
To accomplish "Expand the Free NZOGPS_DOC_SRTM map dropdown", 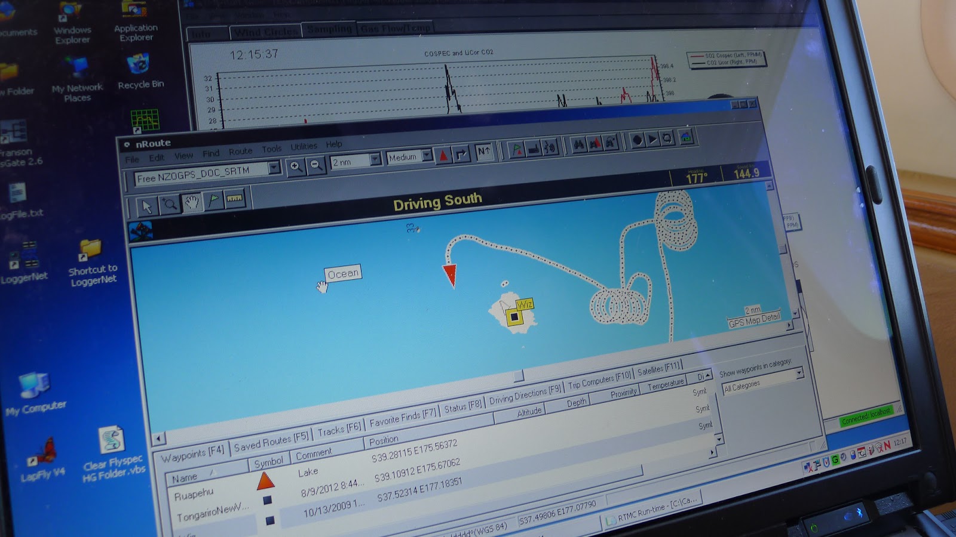I will (273, 168).
